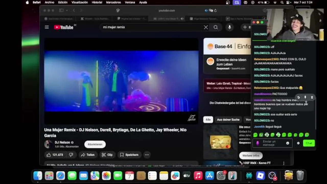Image resolution: width=327 pixels, height=184 pixels.
Task: Open the emoji picker in chat input
Action: (288, 143)
